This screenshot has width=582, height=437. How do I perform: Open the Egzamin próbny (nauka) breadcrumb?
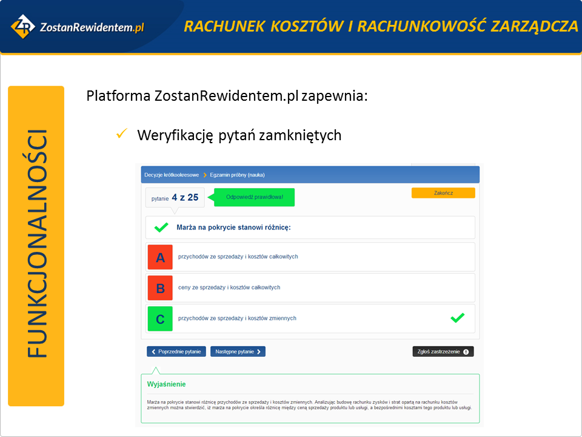coord(237,175)
